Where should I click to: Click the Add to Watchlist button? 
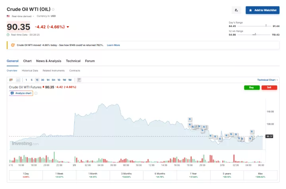coord(262,10)
